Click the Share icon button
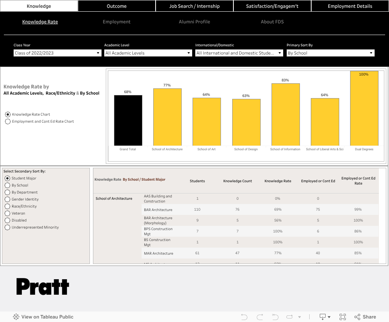Image resolution: width=389 pixels, height=322 pixels. pos(365,317)
